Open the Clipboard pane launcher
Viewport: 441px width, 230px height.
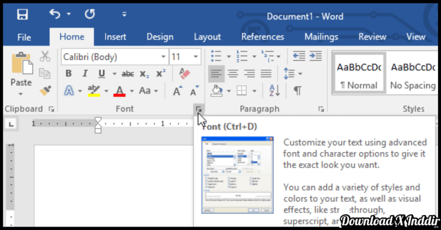click(x=52, y=109)
